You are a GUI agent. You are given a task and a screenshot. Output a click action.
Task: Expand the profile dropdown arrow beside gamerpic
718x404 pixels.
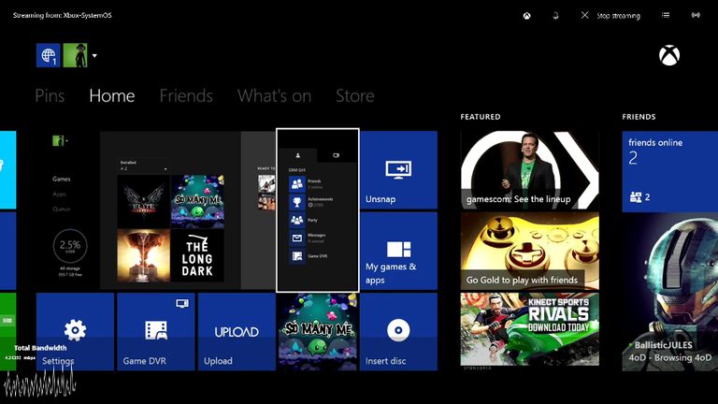(x=94, y=56)
